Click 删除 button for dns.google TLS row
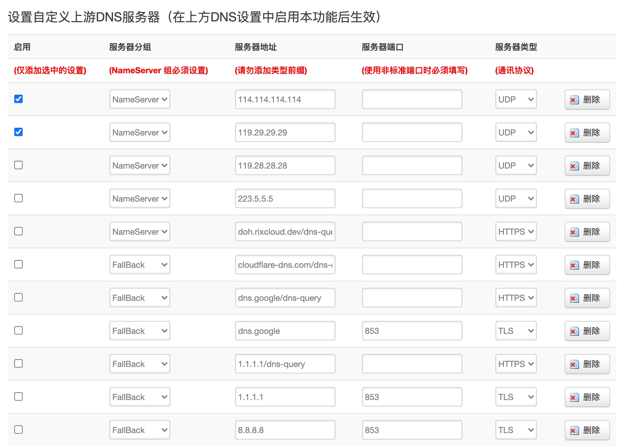The height and width of the screenshot is (448, 636). pos(587,331)
